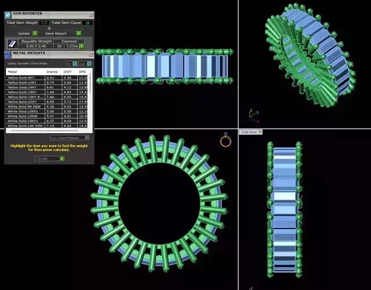Select the White Gold:14K PdW row
This screenshot has height=290, width=371.
[x=46, y=126]
